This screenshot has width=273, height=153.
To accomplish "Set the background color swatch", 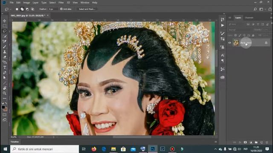I will [6, 110].
